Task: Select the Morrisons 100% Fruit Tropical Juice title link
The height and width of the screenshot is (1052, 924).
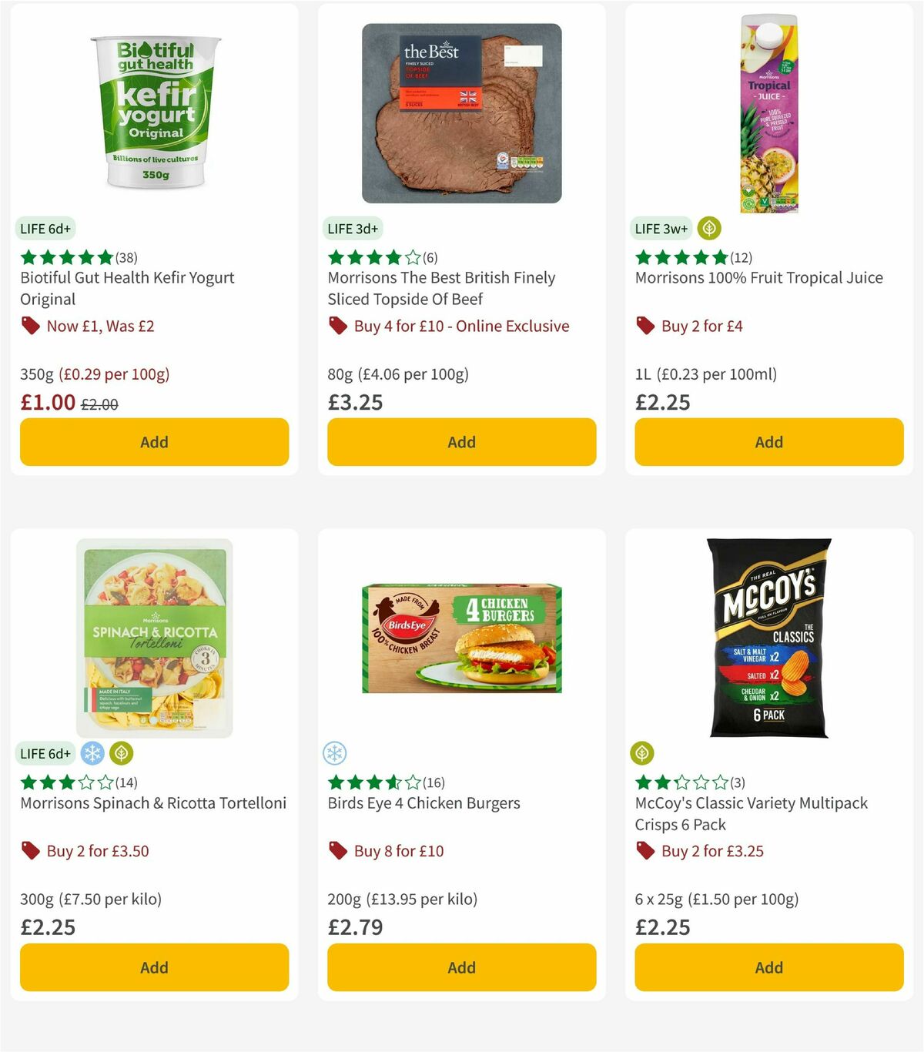Action: click(x=758, y=277)
